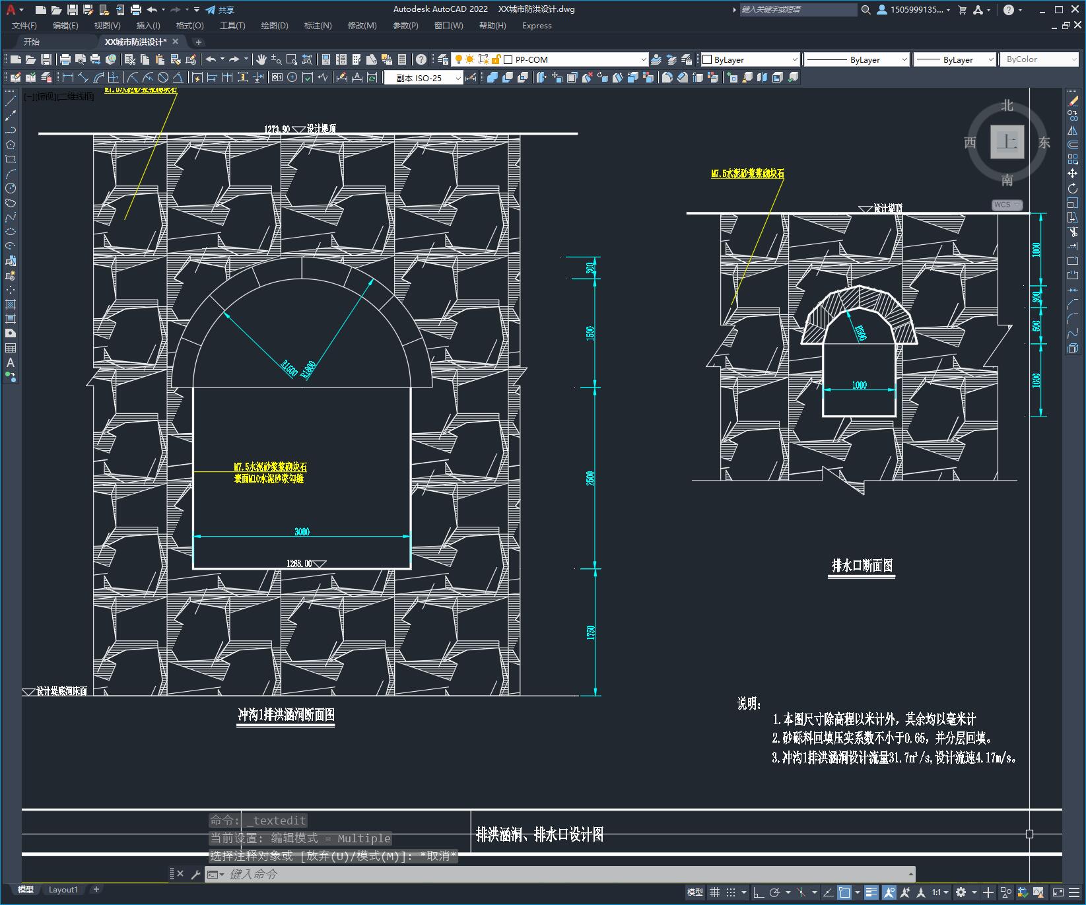This screenshot has width=1086, height=905.
Task: Click the keyword search box in title bar
Action: tap(798, 9)
